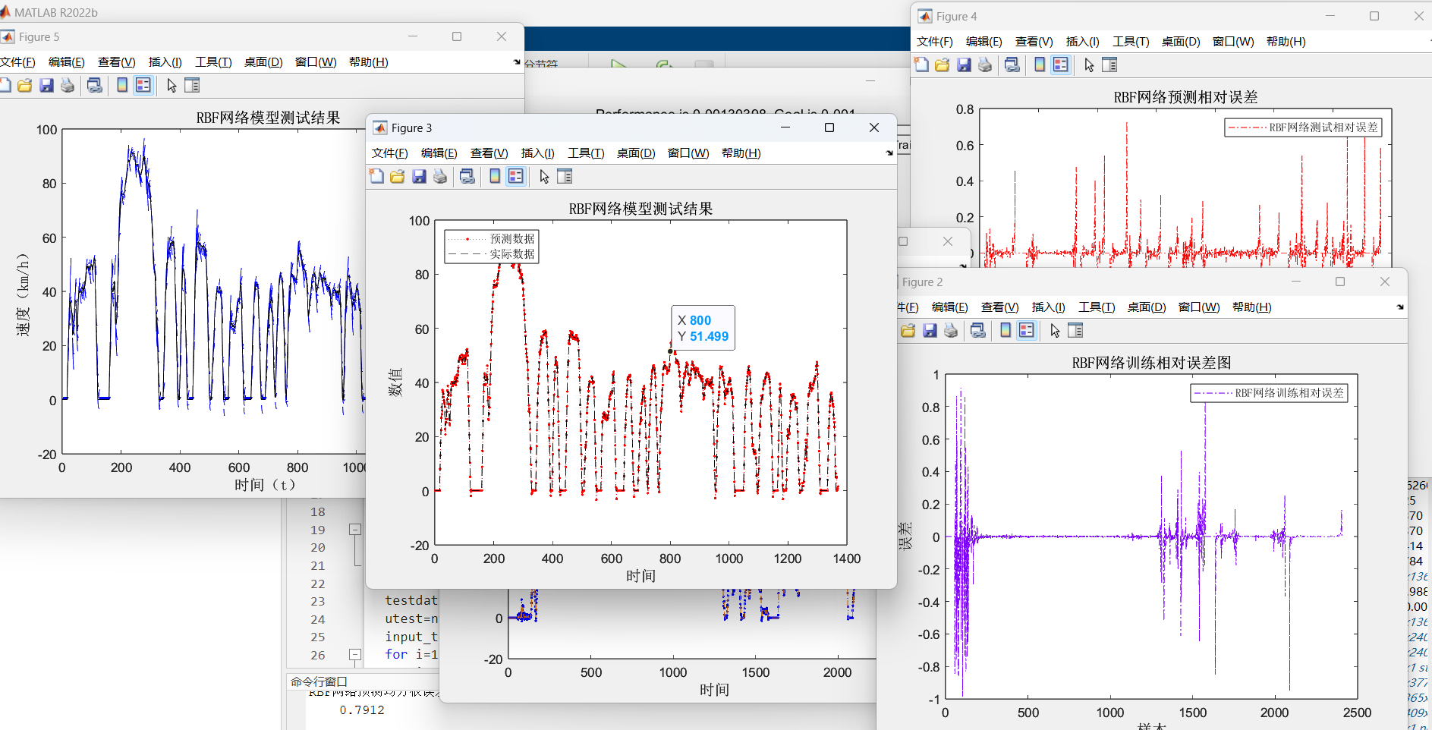Open Property Inspector in Figure 2 toolbar
1432x730 pixels.
click(x=1075, y=331)
